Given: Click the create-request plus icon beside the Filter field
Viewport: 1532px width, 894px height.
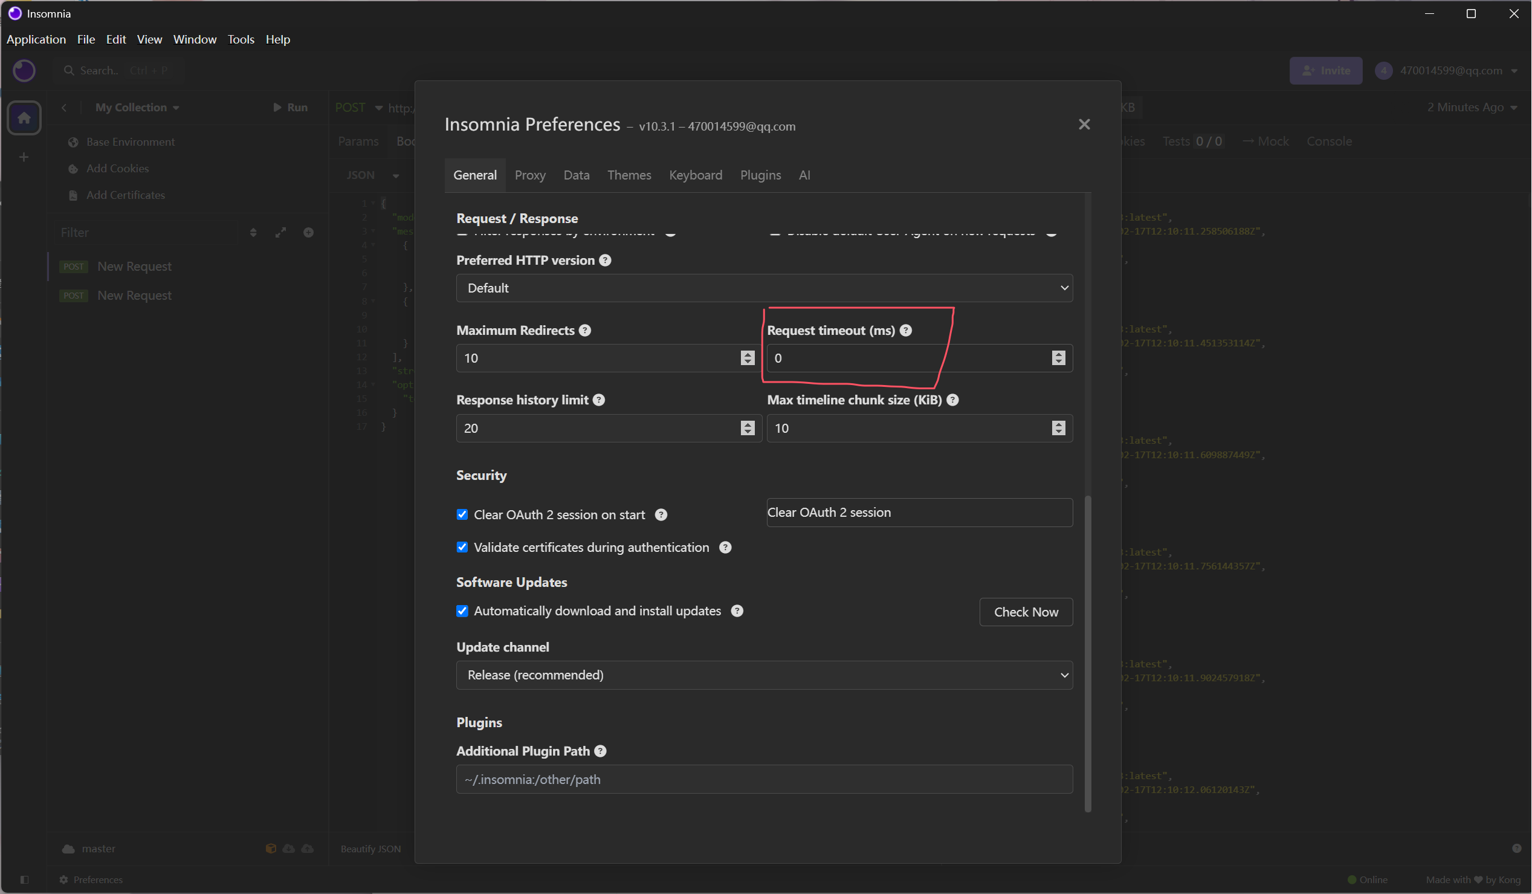Looking at the screenshot, I should 309,232.
